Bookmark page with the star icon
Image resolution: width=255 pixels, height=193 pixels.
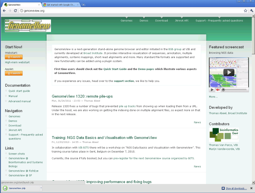coord(245,11)
